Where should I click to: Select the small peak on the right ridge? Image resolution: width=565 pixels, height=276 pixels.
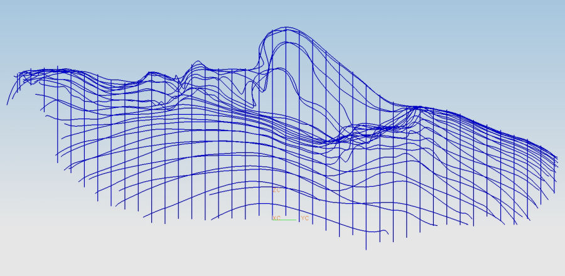coord(416,107)
